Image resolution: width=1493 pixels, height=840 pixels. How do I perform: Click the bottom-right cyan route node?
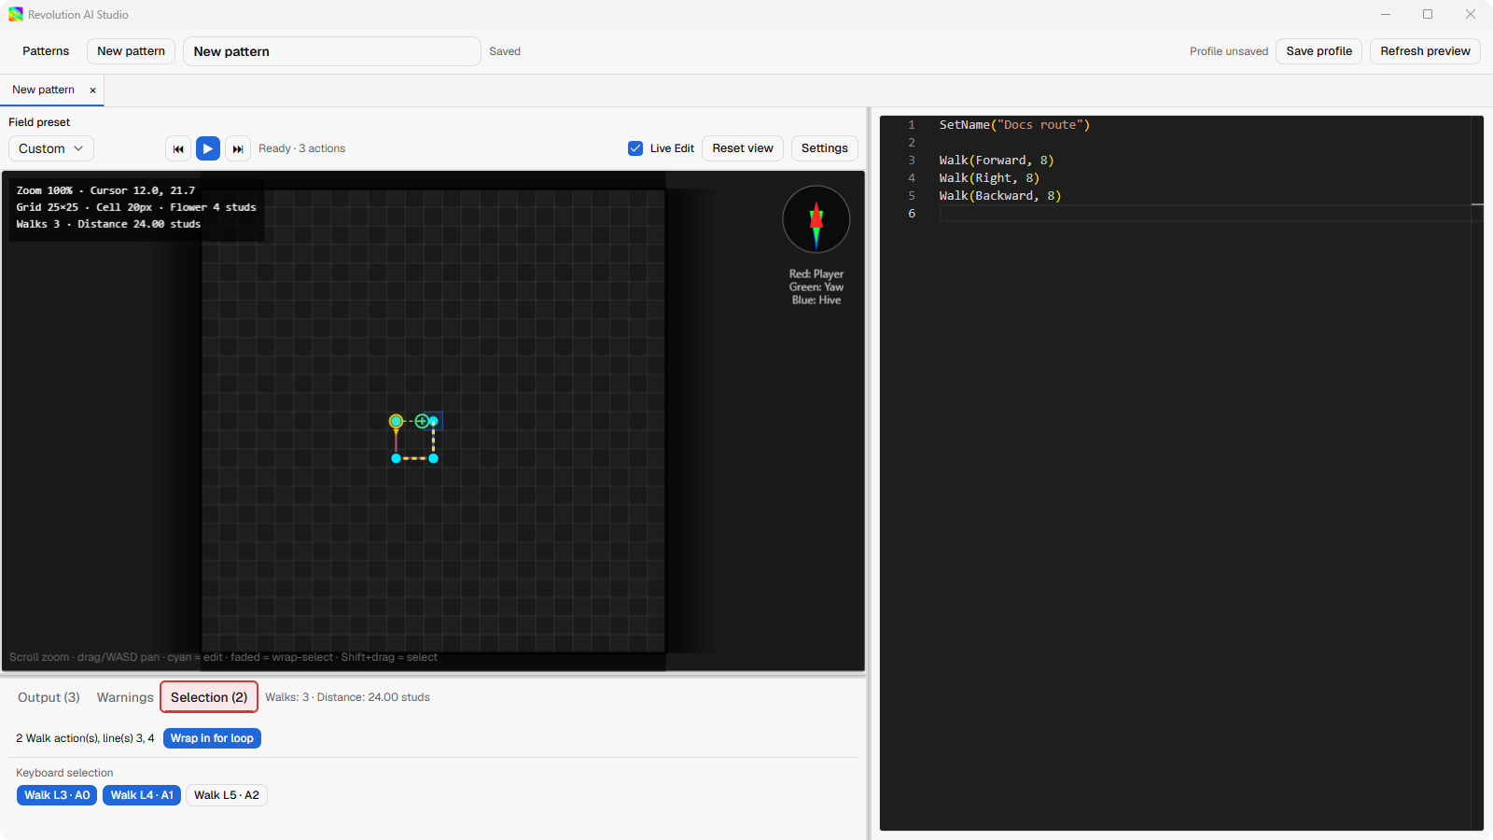click(x=433, y=458)
